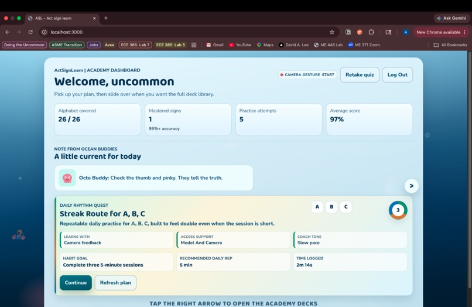
Task: Click the Refresh plan button
Action: pos(115,282)
